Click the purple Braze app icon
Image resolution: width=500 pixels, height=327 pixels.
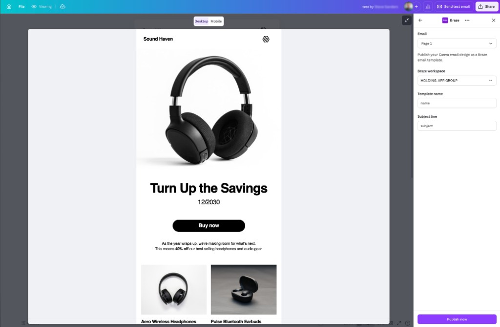[444, 20]
